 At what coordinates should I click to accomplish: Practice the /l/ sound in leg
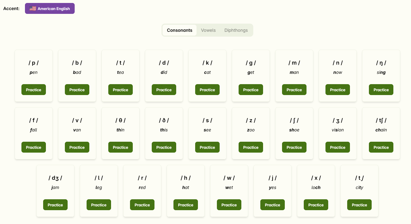pos(99,205)
